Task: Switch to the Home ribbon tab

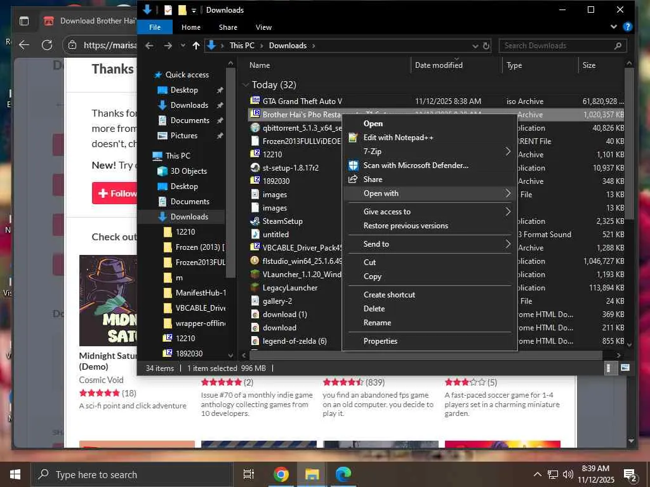Action: click(190, 27)
